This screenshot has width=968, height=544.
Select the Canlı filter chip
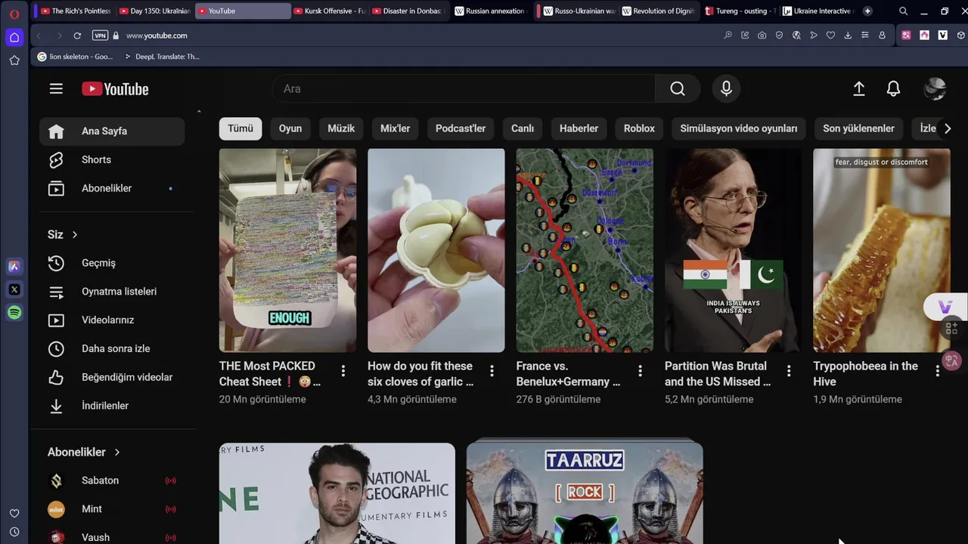(x=523, y=128)
